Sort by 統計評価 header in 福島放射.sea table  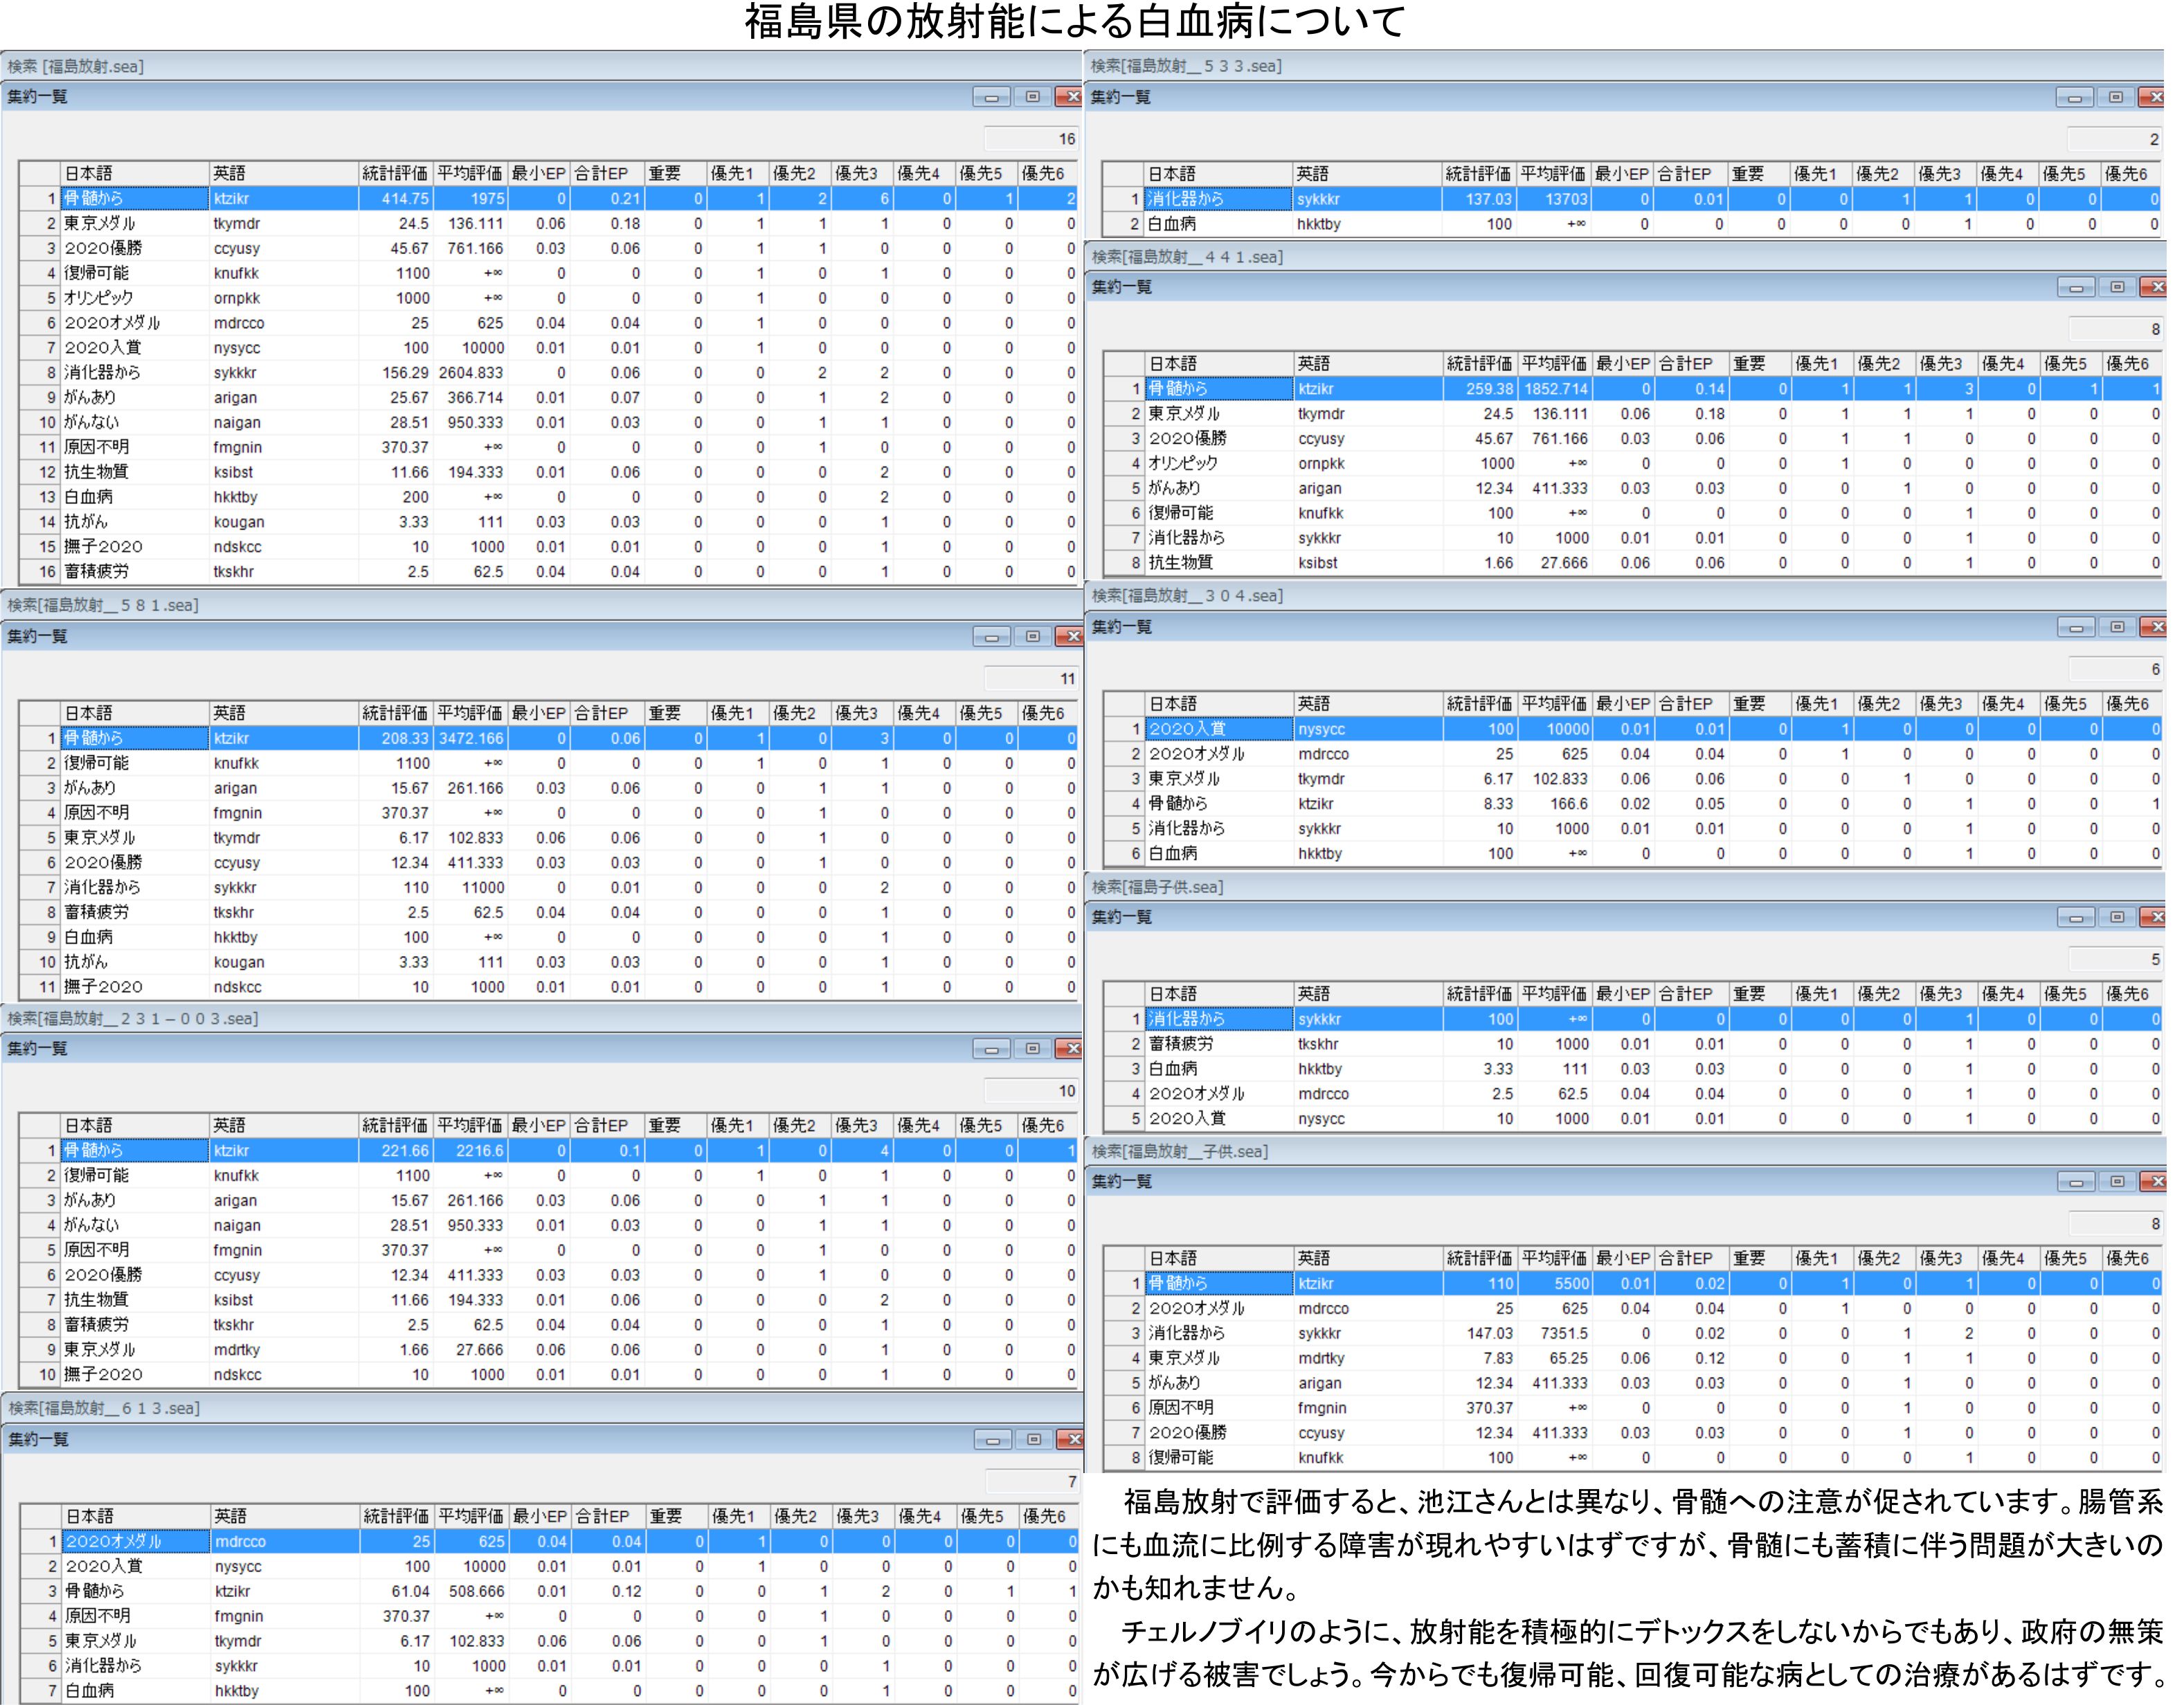(395, 173)
